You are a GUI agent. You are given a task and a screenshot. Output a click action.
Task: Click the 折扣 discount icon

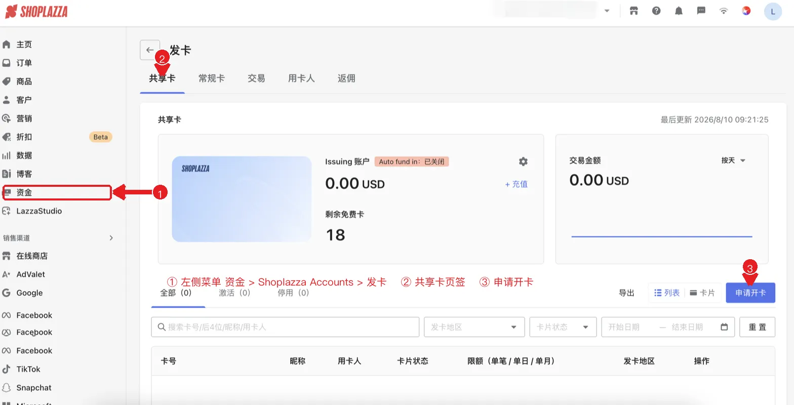pos(7,137)
